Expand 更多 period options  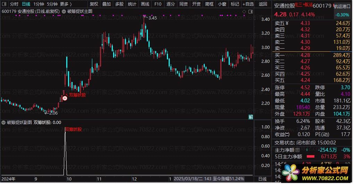point(66,4)
